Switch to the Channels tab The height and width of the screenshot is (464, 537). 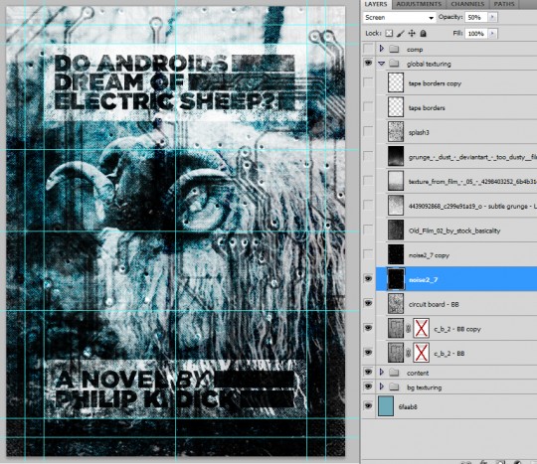click(467, 4)
